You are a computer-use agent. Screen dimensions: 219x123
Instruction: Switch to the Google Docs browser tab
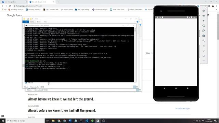pyautogui.click(x=14, y=2)
